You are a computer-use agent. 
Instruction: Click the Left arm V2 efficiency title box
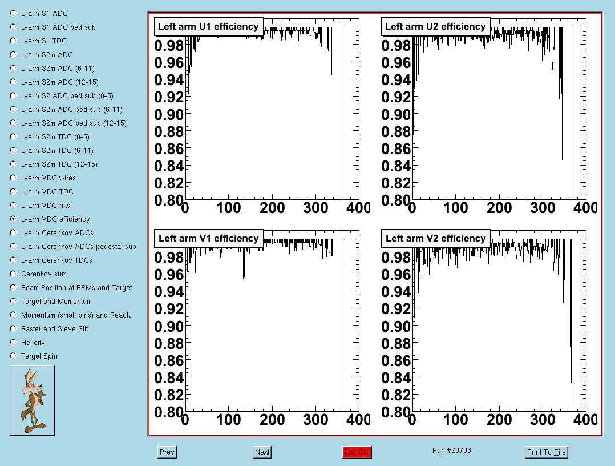tap(435, 239)
